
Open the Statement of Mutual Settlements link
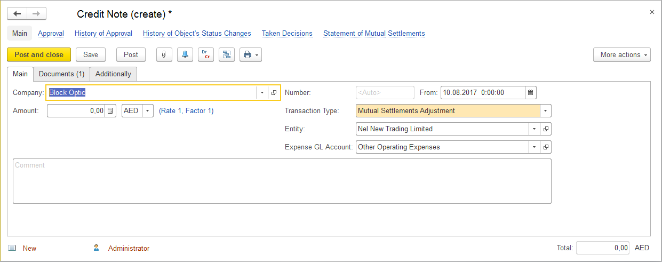(374, 33)
